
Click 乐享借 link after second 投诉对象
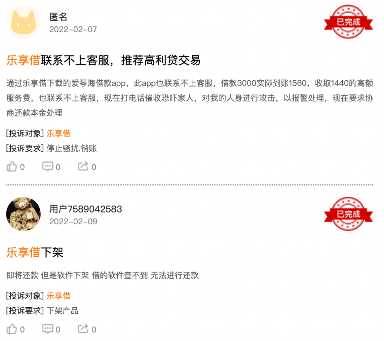pos(59,296)
